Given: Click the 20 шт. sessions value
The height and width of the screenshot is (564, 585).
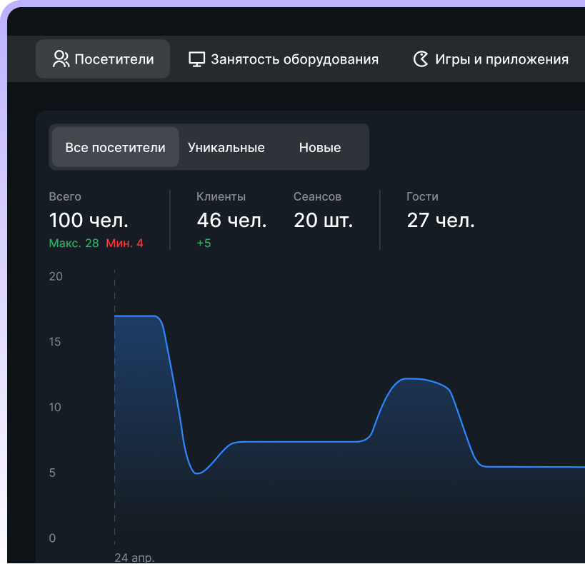Looking at the screenshot, I should 323,220.
